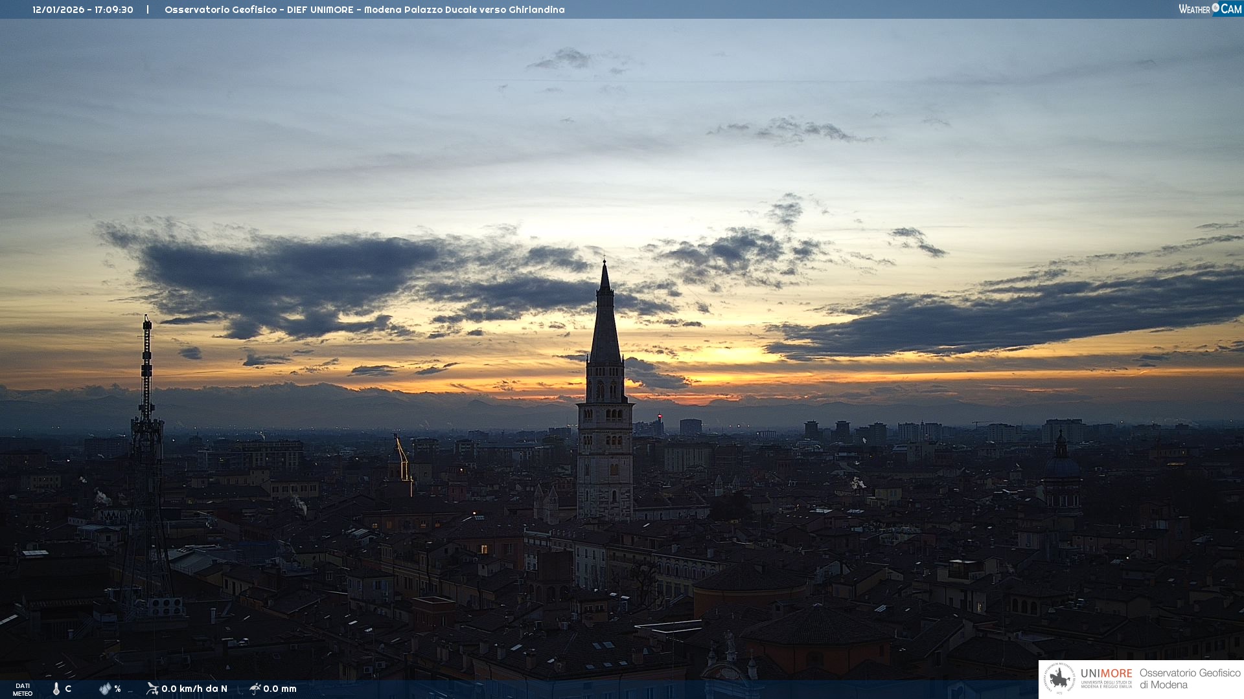This screenshot has width=1244, height=699.
Task: Click the 12/01/2026 17:09:30 timestamp
Action: tap(83, 10)
